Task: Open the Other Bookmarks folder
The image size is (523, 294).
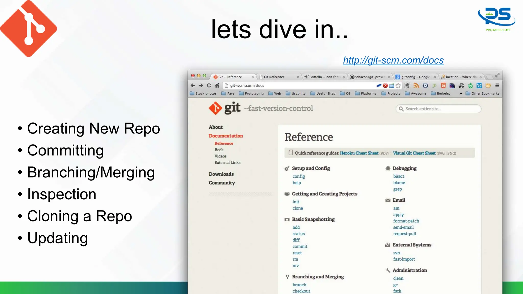Action: [482, 93]
